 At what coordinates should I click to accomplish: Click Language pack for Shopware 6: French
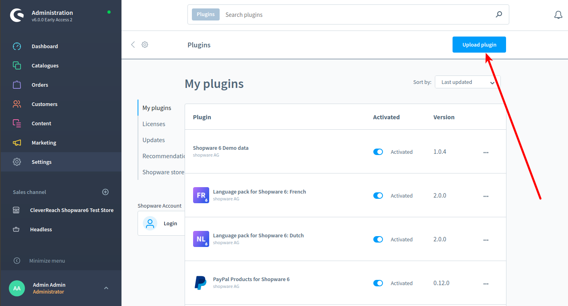point(259,192)
